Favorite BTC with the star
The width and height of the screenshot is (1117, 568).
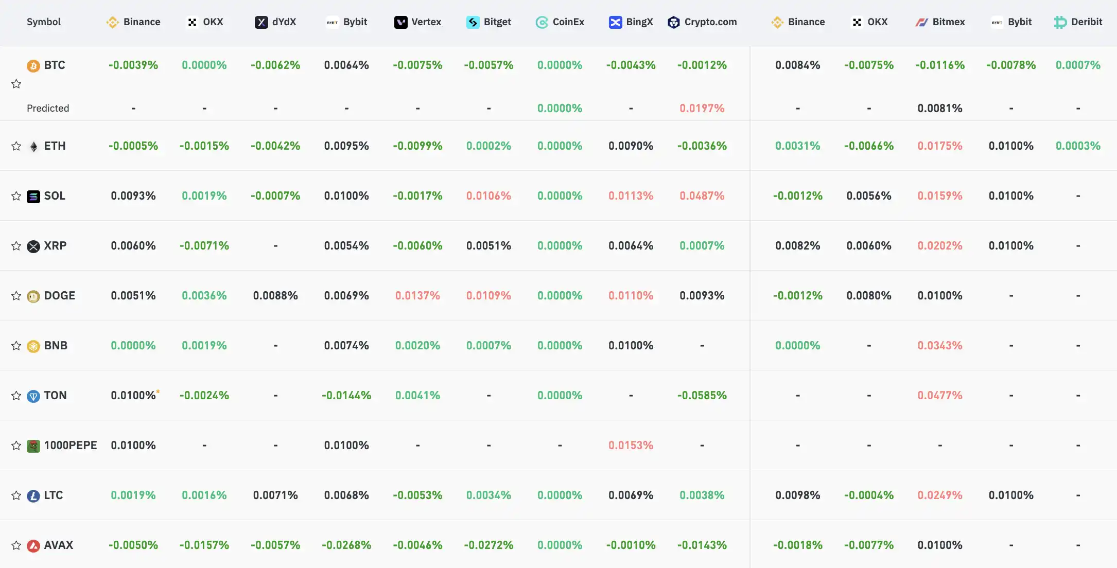(x=16, y=84)
